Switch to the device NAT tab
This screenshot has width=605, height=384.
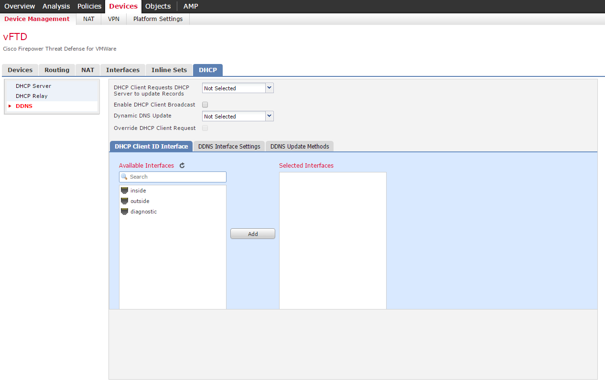pos(88,70)
